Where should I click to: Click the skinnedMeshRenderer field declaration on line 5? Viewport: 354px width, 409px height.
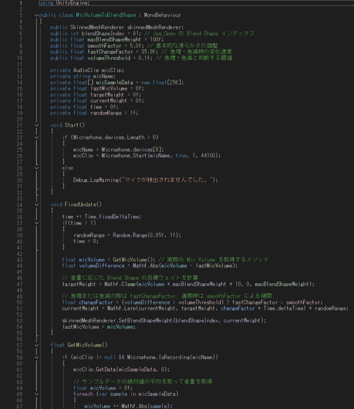(x=117, y=28)
